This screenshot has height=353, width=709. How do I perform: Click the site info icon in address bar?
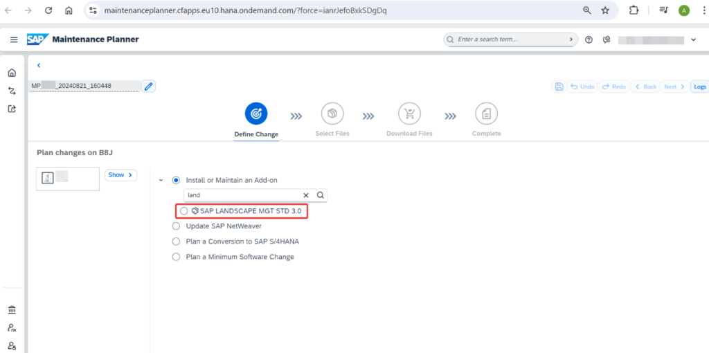pyautogui.click(x=93, y=10)
